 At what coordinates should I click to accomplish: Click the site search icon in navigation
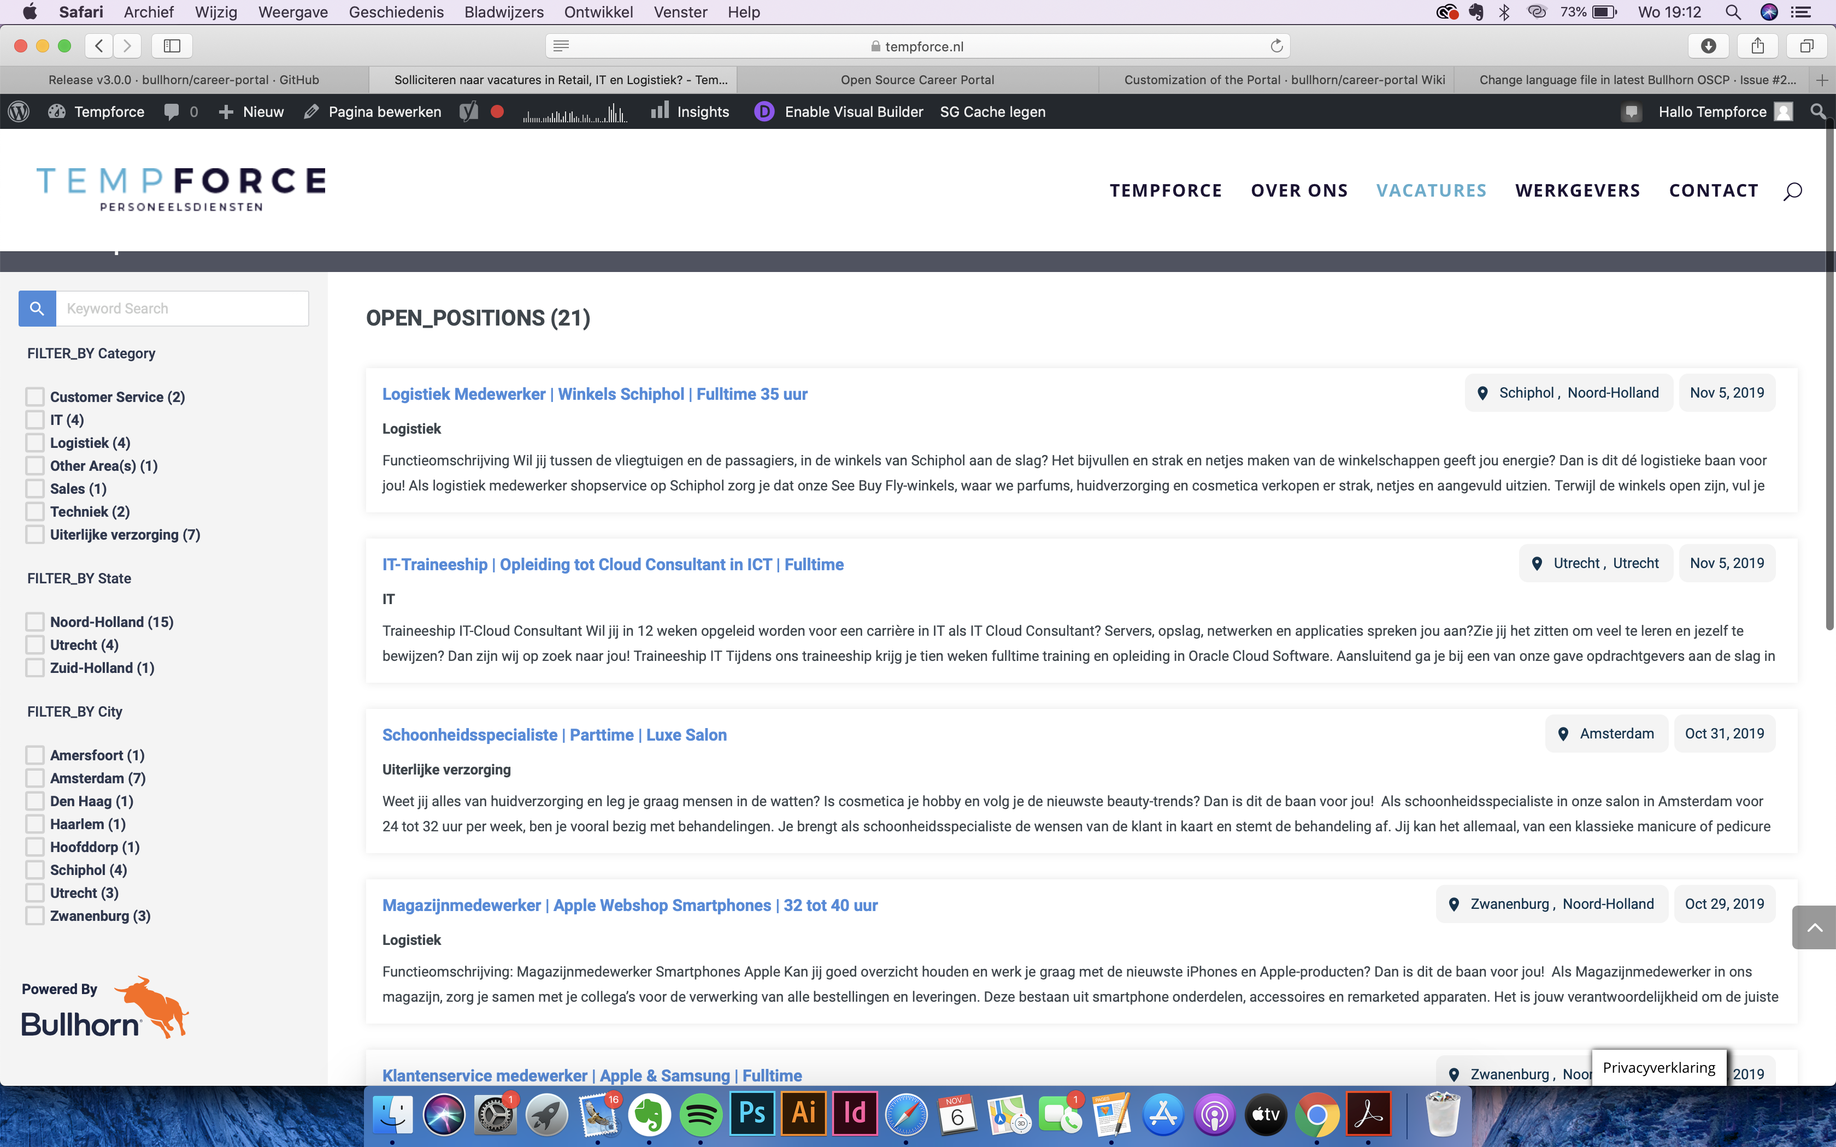(x=1792, y=191)
